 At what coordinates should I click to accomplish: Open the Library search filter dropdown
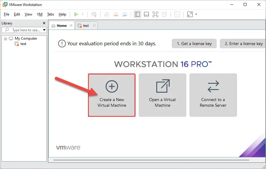(44, 30)
